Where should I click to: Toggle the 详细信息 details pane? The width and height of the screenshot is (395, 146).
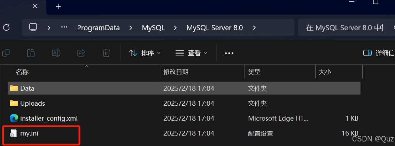[379, 53]
